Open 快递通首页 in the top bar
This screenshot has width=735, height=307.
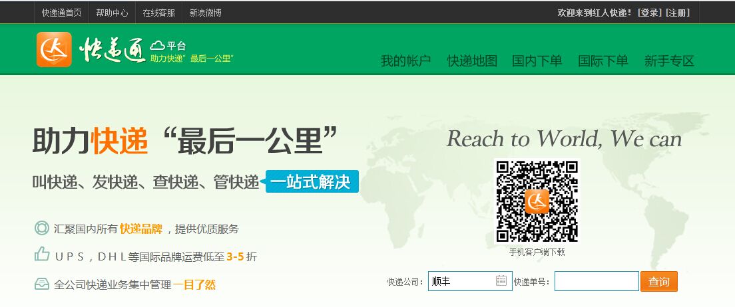tap(61, 13)
